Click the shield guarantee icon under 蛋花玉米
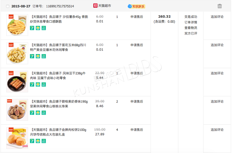This screenshot has height=153, width=234. [38, 56]
